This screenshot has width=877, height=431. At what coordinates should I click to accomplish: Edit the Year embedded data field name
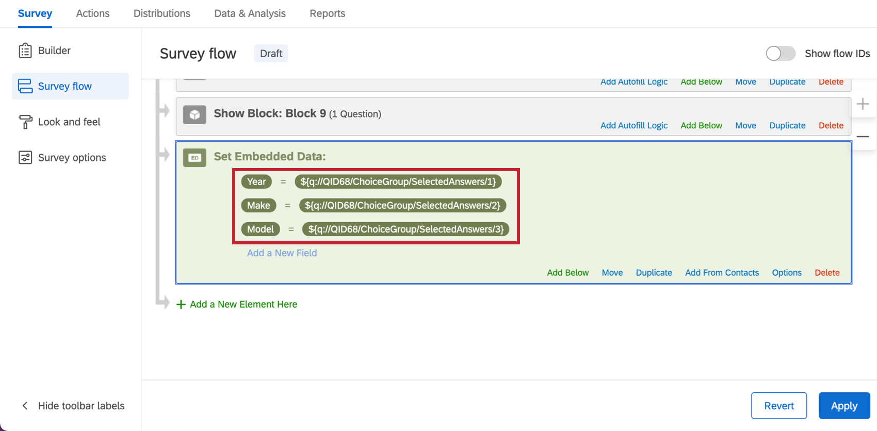(x=256, y=181)
